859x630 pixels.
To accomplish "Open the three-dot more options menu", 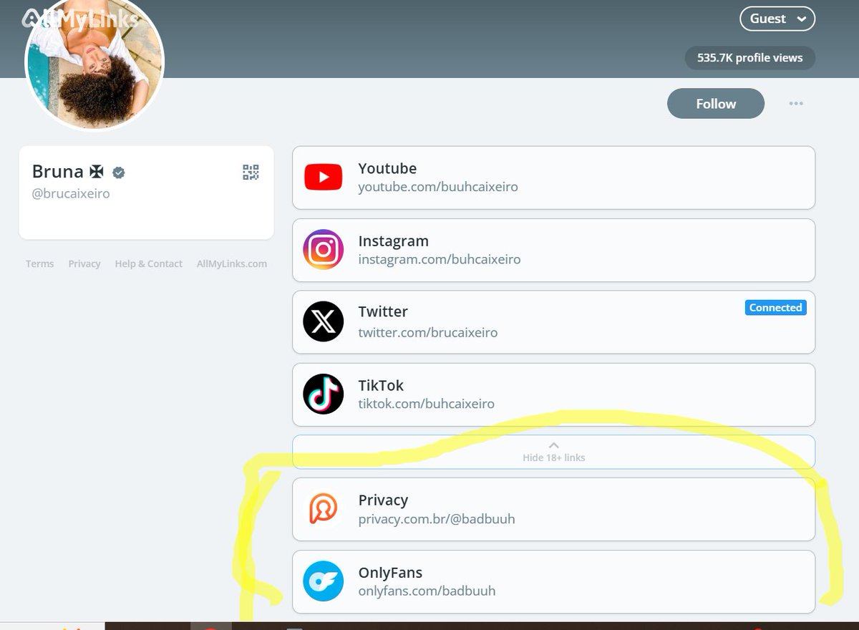I will tap(796, 104).
